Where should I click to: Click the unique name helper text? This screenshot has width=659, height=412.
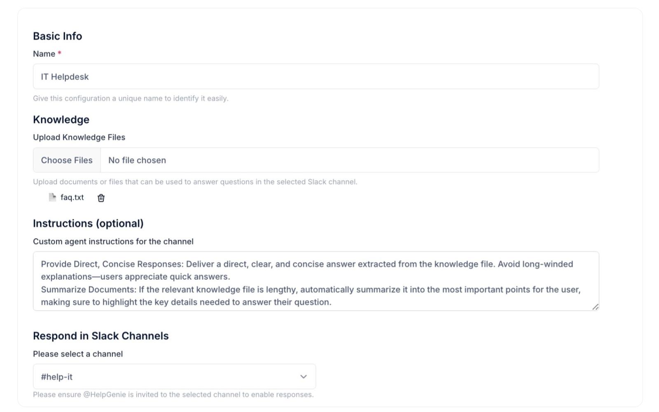tap(131, 98)
